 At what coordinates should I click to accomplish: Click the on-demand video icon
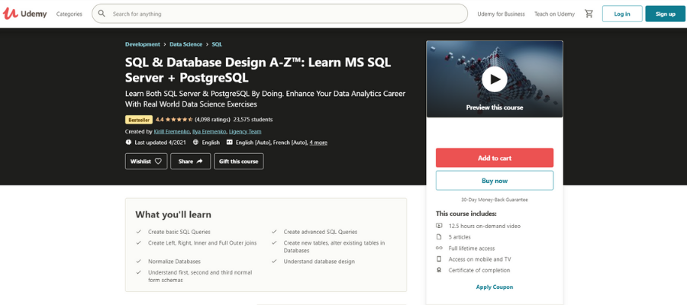[x=439, y=226]
